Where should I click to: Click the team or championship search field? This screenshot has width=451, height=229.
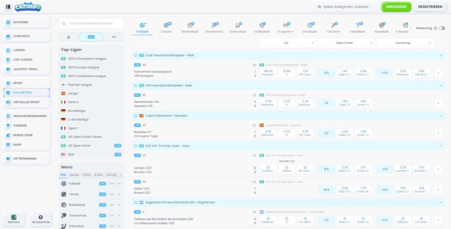tap(91, 24)
